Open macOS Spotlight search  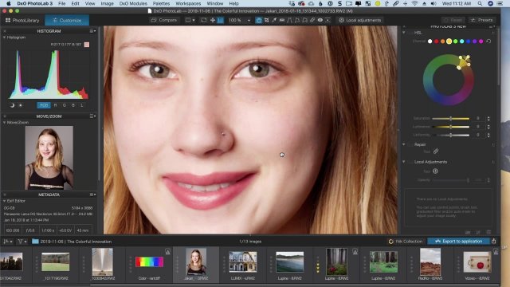[x=480, y=3]
